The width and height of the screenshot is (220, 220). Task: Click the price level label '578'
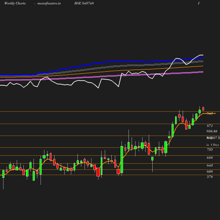point(210,177)
